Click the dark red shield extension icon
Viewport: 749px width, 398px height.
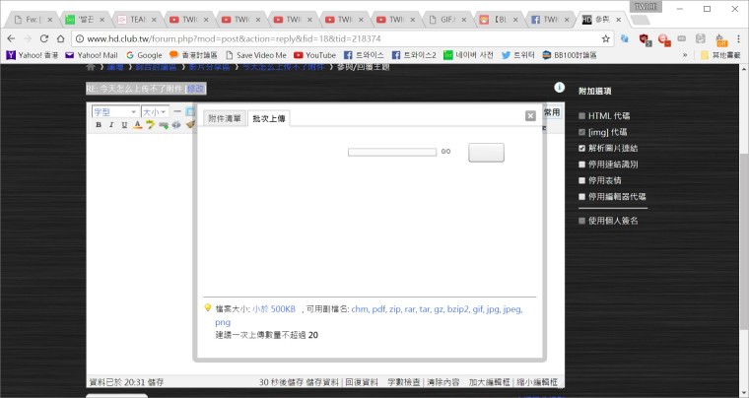645,39
